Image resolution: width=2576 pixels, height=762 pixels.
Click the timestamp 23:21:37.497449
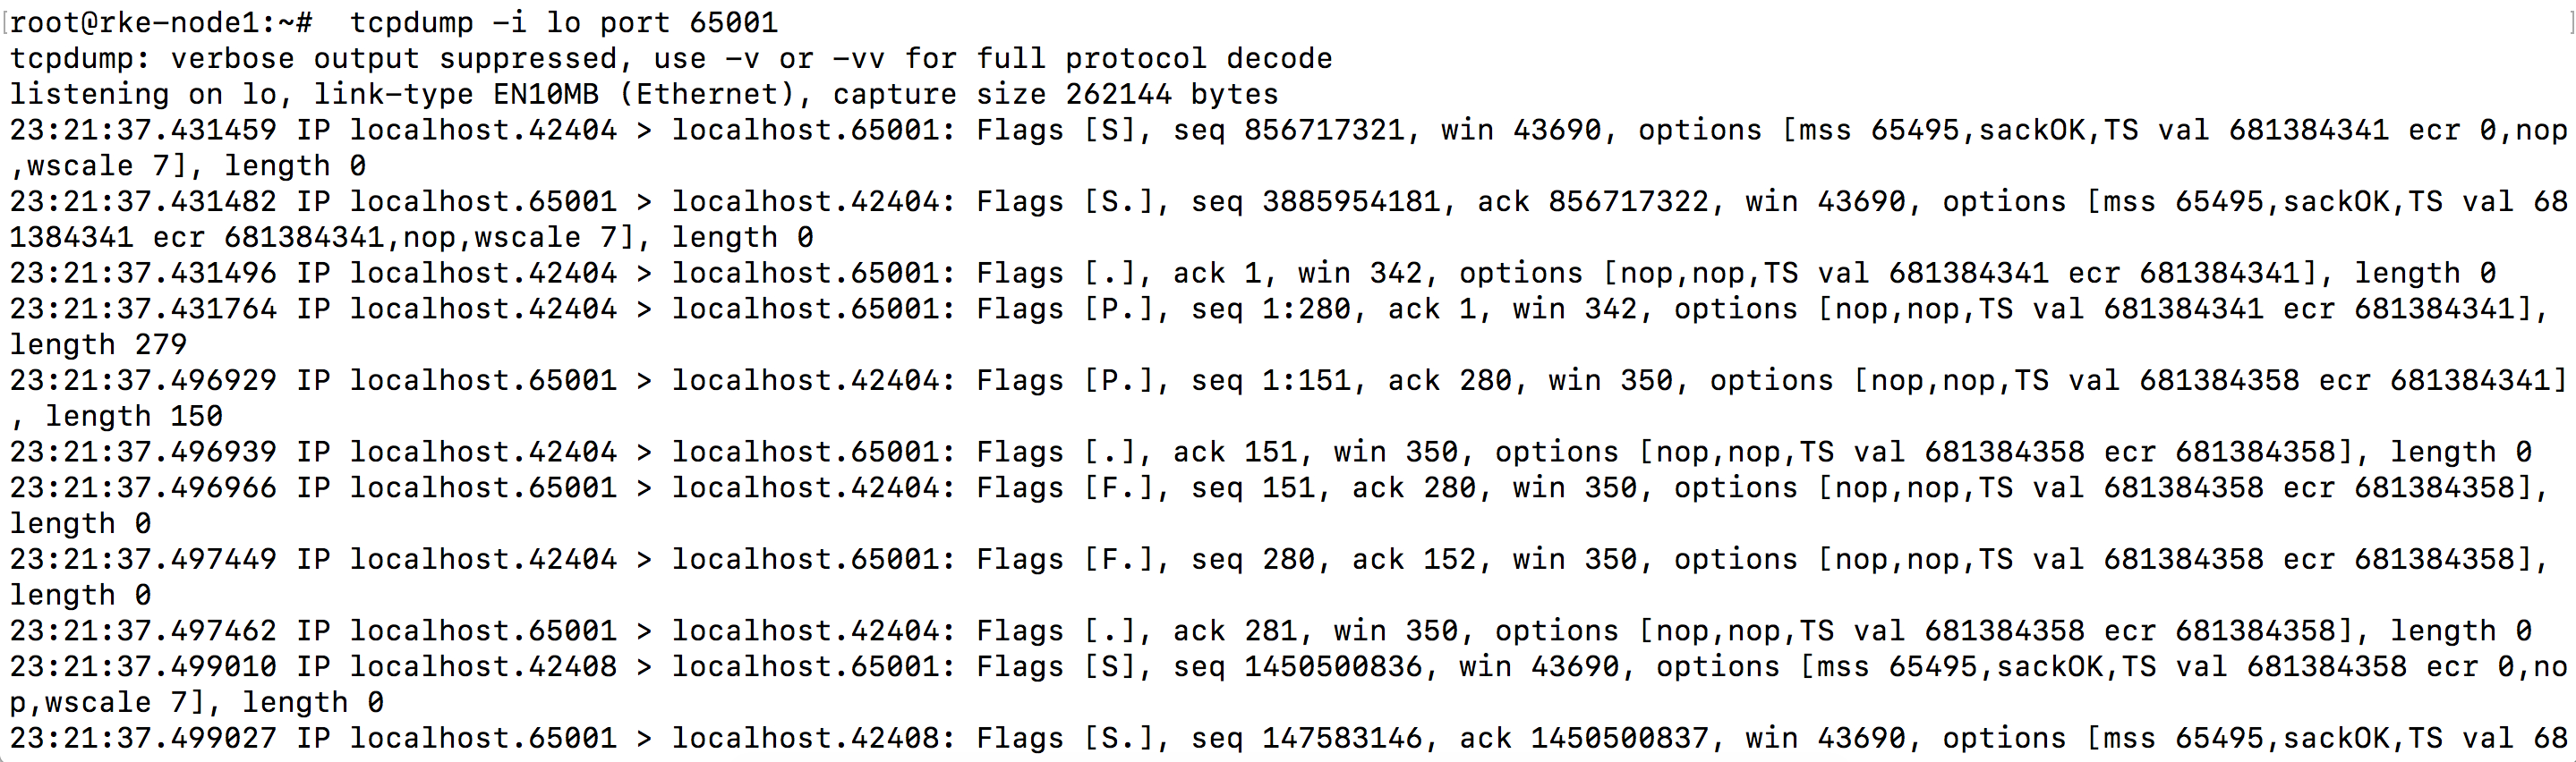pos(143,559)
